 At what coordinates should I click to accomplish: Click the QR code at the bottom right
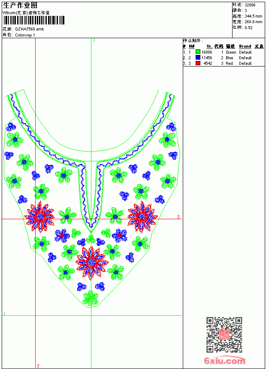pyautogui.click(x=224, y=335)
